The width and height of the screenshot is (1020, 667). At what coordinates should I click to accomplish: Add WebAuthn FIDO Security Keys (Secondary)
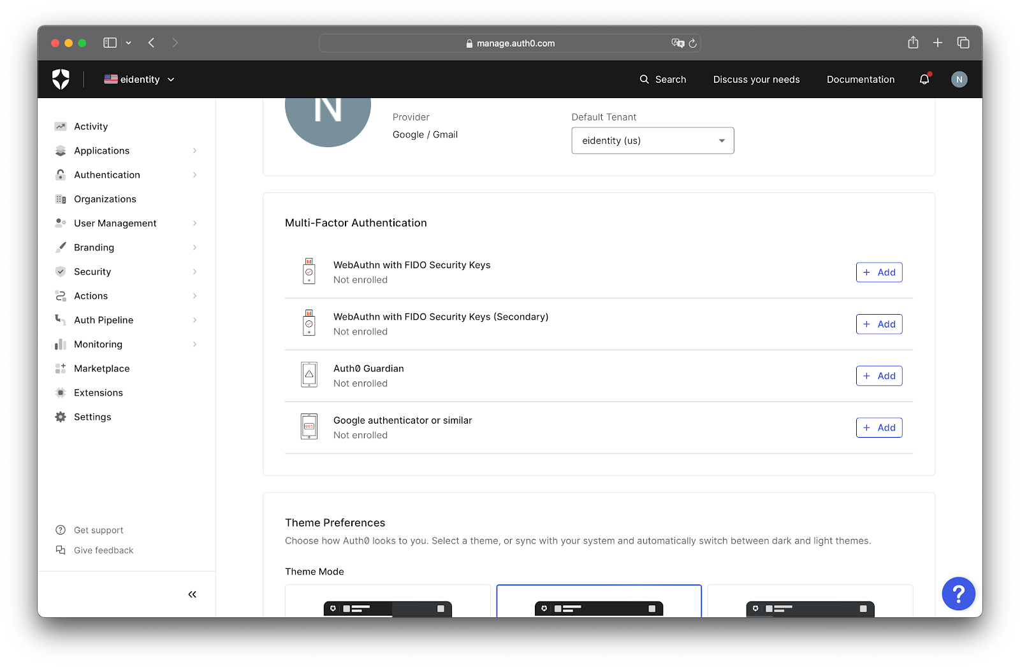[x=879, y=324]
